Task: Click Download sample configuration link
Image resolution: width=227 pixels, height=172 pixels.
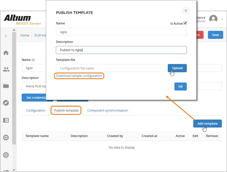Action: click(x=79, y=76)
